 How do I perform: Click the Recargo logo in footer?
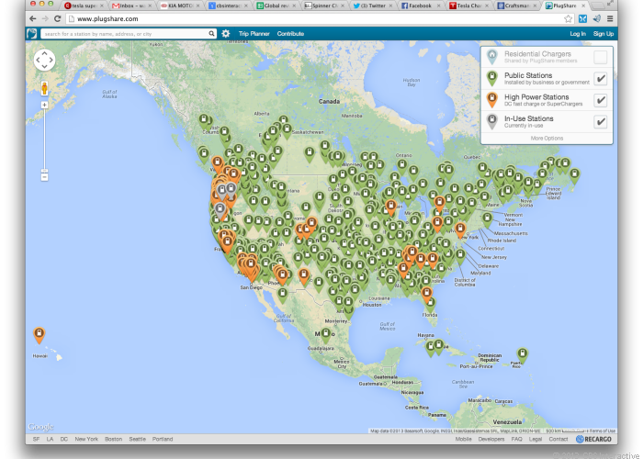593,439
